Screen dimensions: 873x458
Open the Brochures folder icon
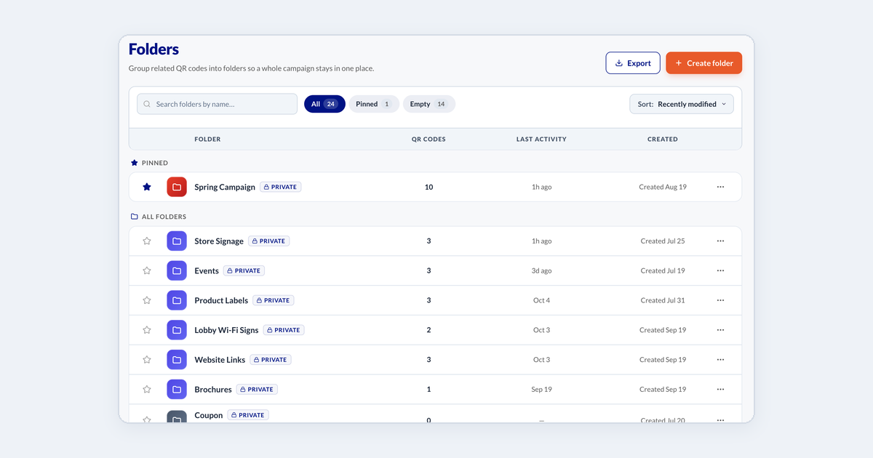click(x=177, y=390)
